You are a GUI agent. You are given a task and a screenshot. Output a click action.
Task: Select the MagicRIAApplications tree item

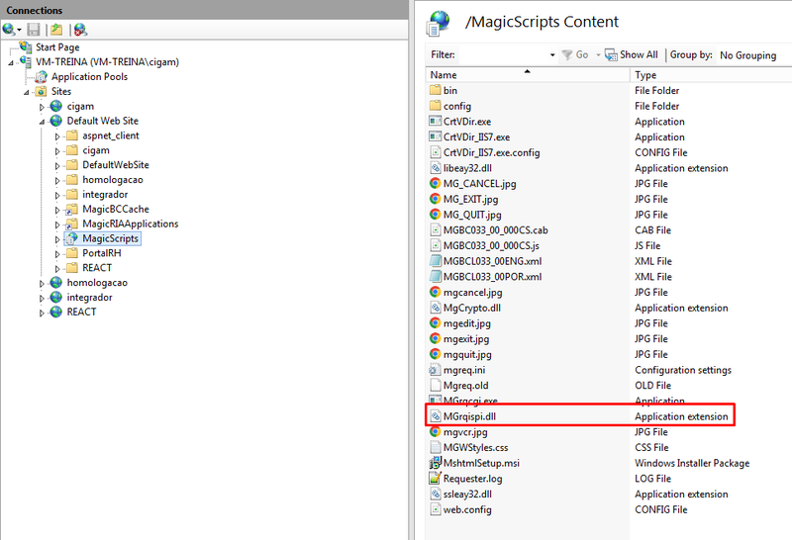coord(131,224)
